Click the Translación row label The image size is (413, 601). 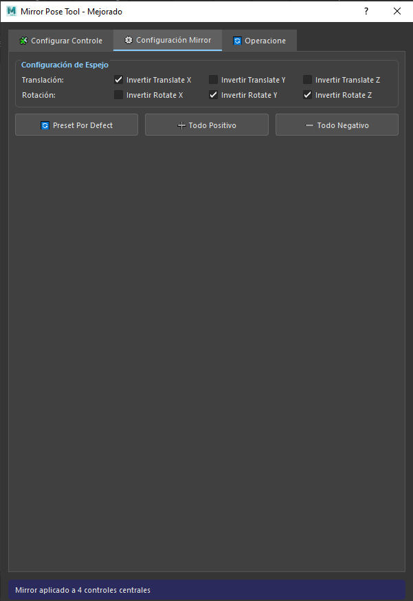[43, 81]
